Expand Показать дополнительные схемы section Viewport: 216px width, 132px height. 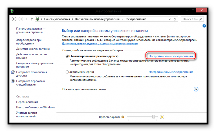pos(196,89)
